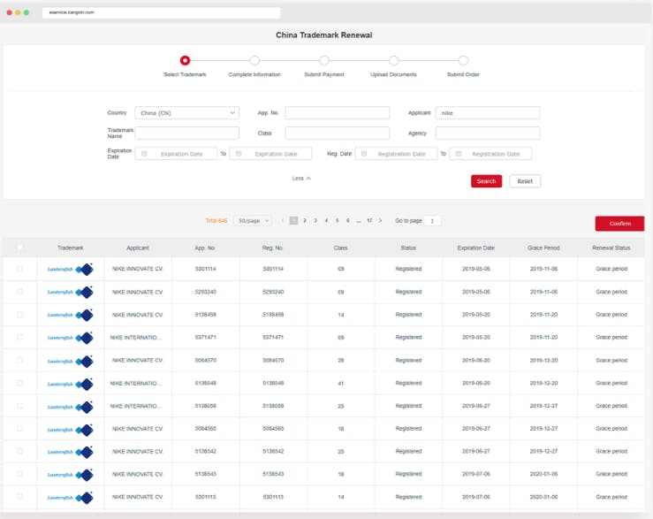The image size is (653, 519).
Task: Tick checkbox for App No. 5138542 row
Action: [x=19, y=451]
